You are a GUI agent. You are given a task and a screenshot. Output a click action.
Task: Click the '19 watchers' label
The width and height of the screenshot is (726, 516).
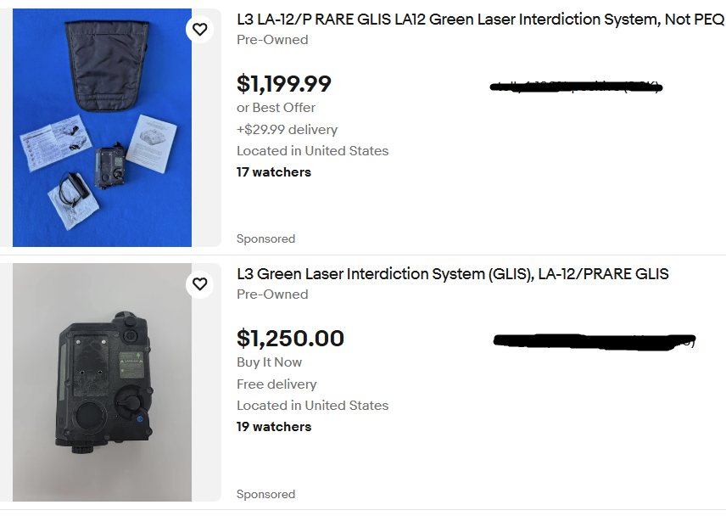click(274, 427)
